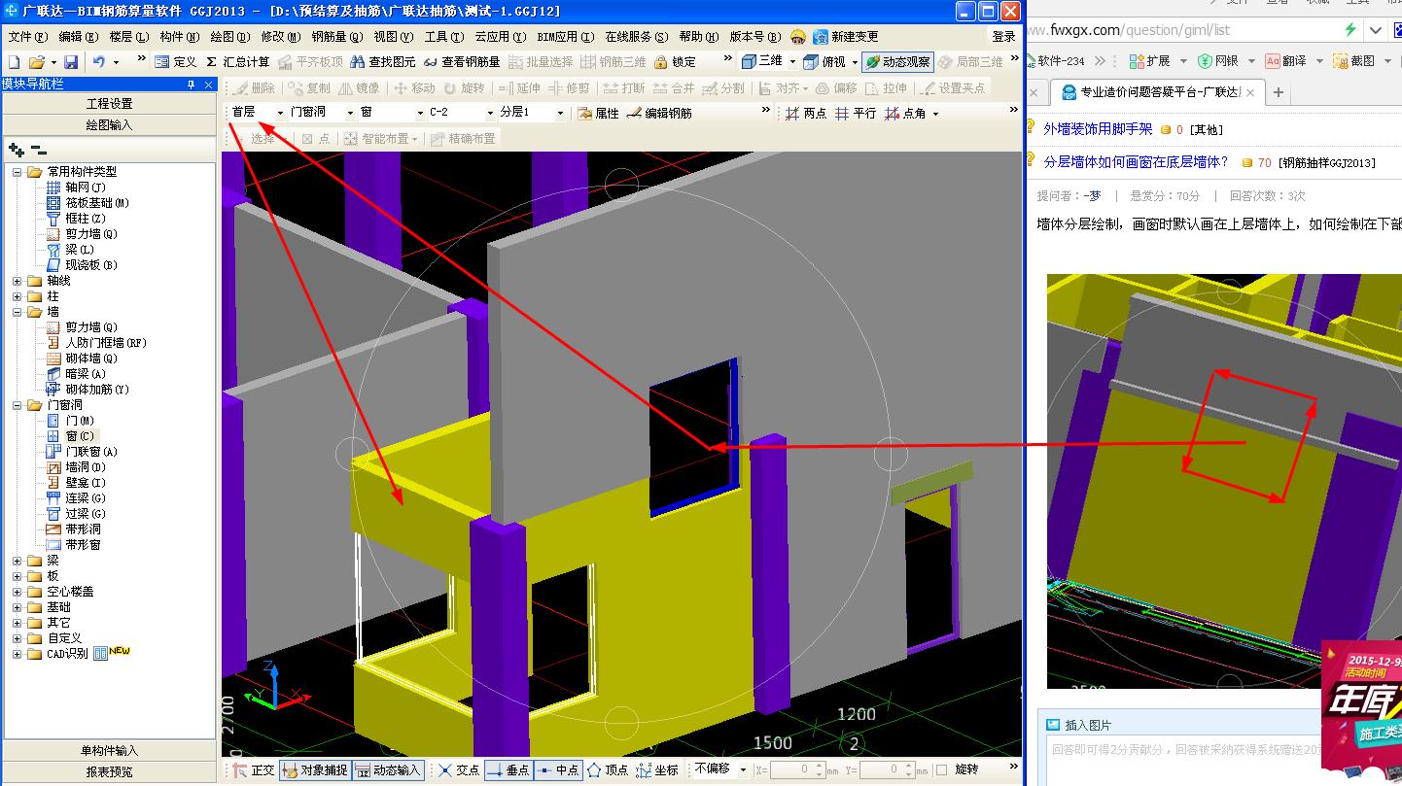Toggle 动态观察 dynamic orbit mode
The height and width of the screenshot is (786, 1402).
(x=897, y=61)
